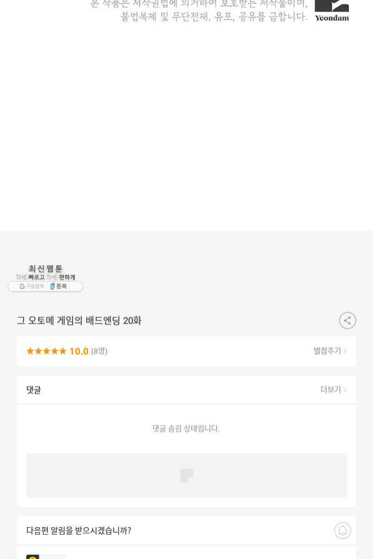The height and width of the screenshot is (559, 373).
Task: Click the placeholder icon in gray comment box
Action: click(186, 475)
